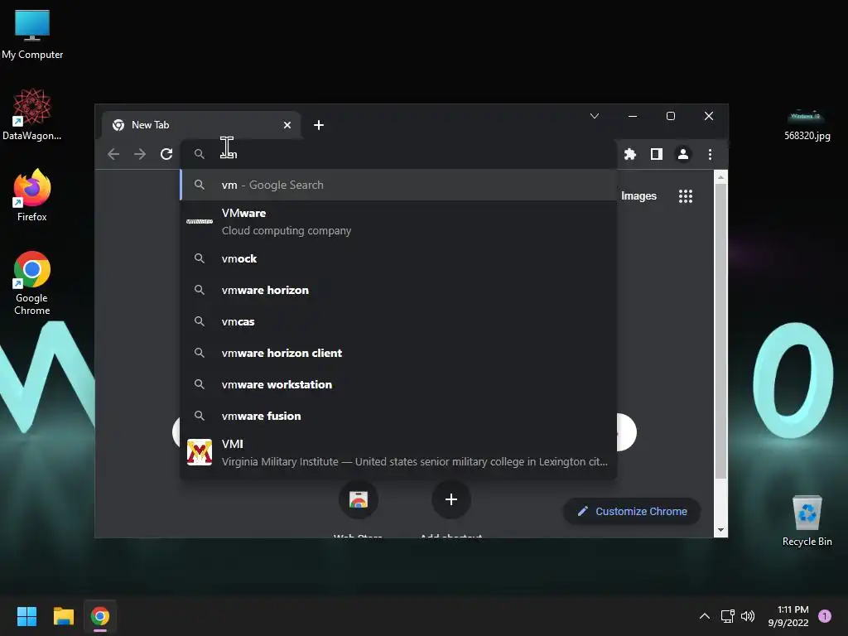
Task: Select the 568320.jpg desktop file
Action: pos(807,123)
